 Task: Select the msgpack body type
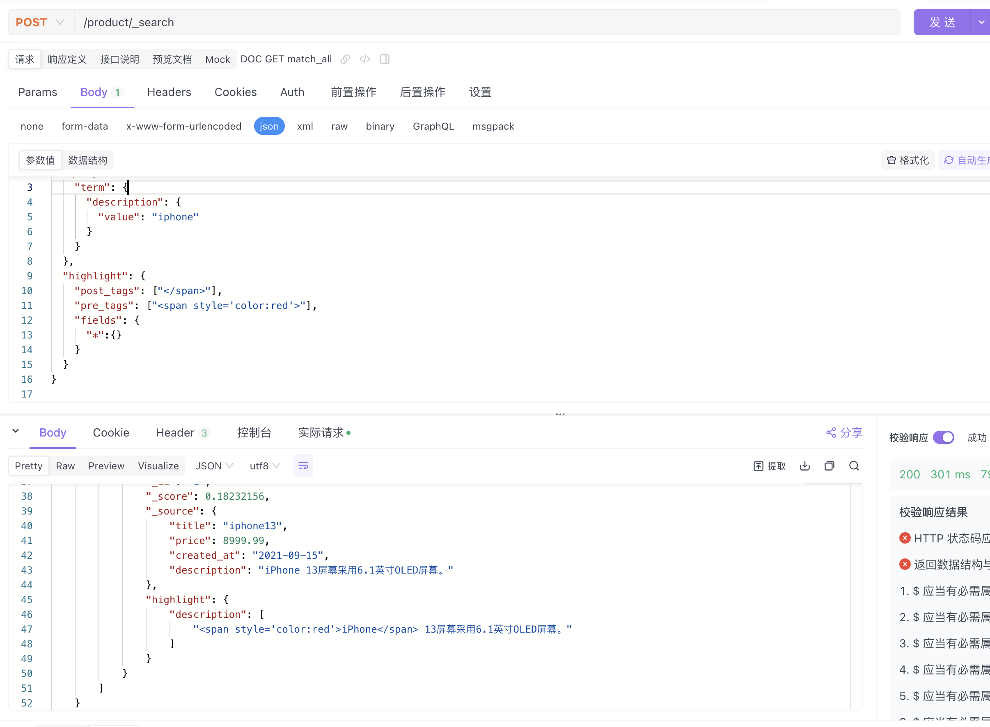pyautogui.click(x=493, y=126)
